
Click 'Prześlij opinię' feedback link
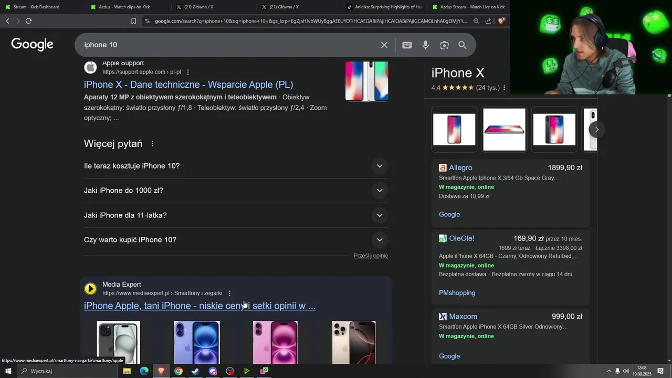(x=371, y=256)
